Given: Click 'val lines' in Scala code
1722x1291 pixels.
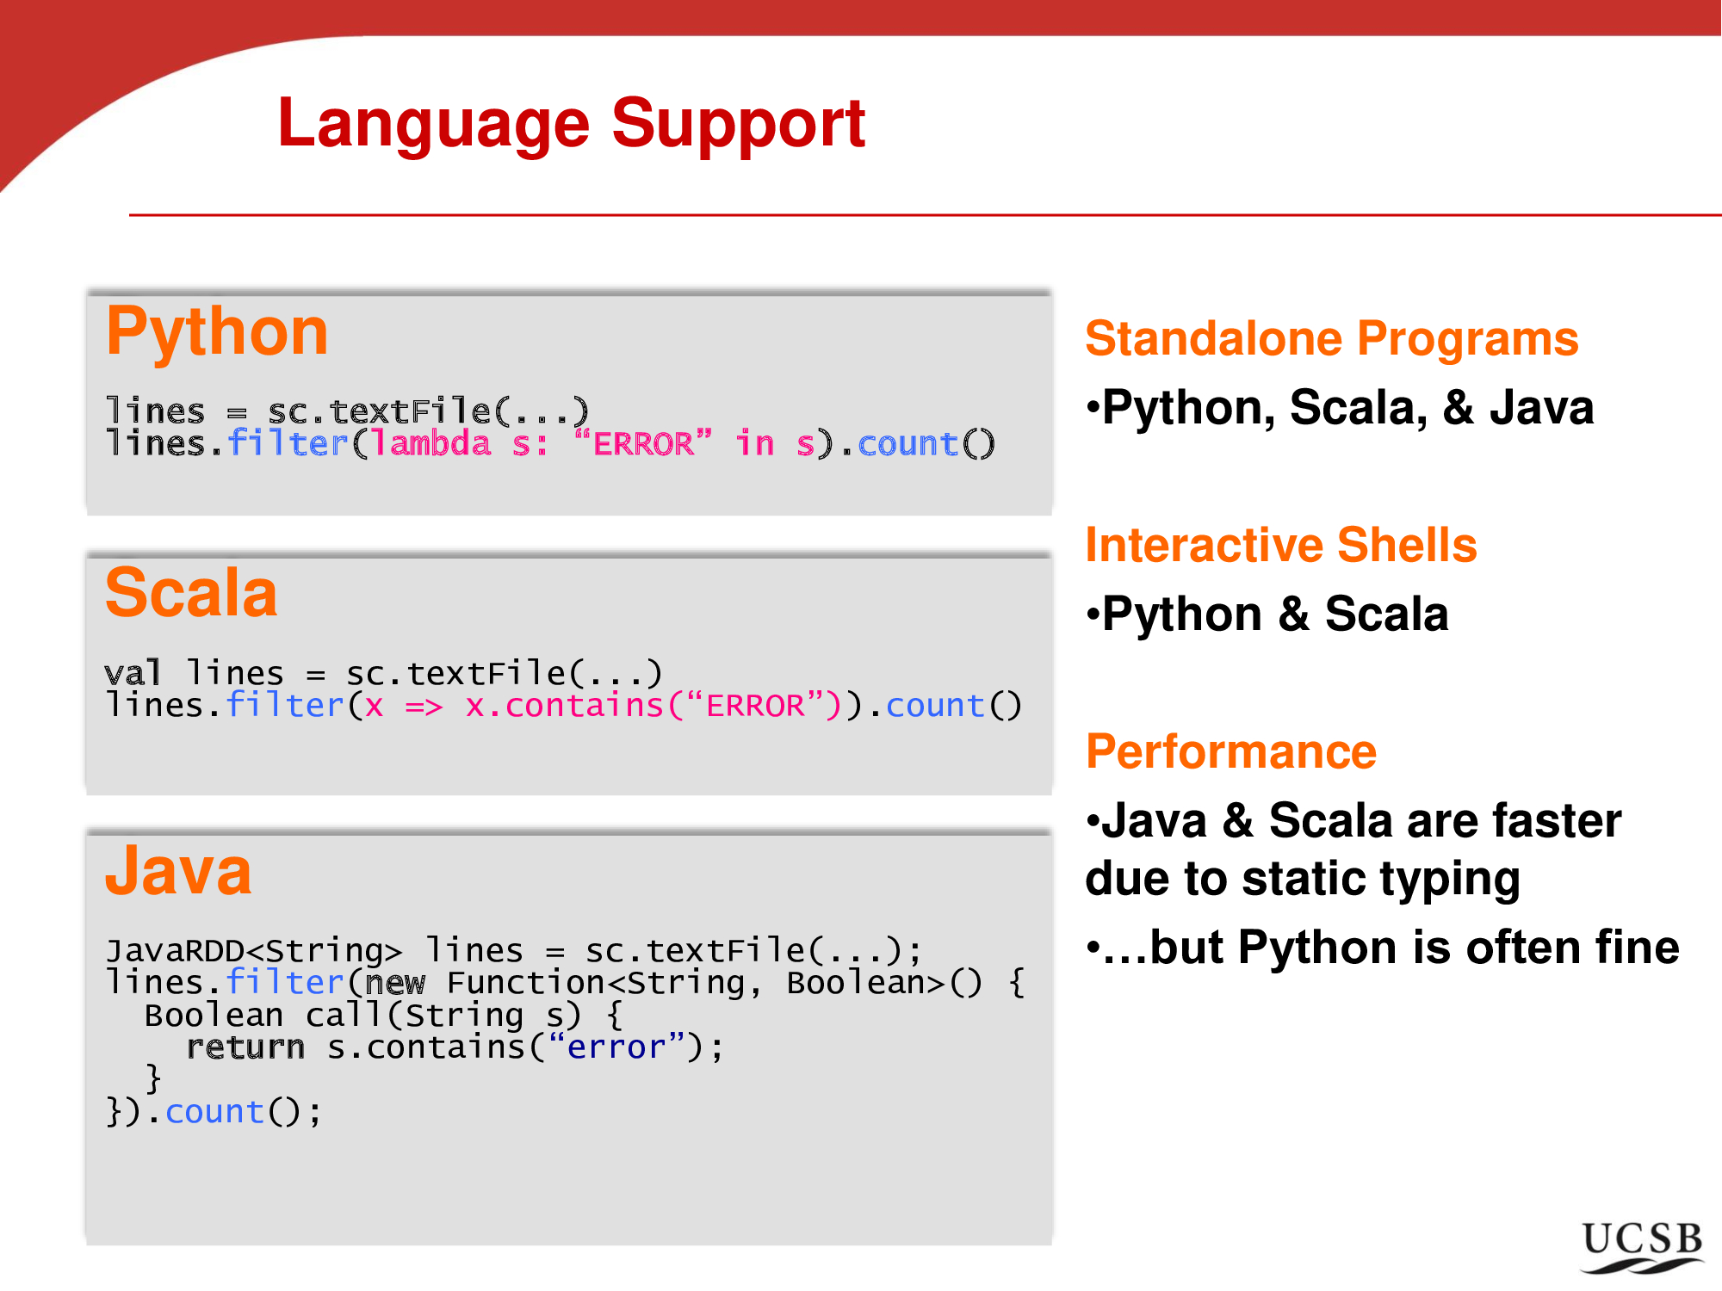Looking at the screenshot, I should point(193,673).
